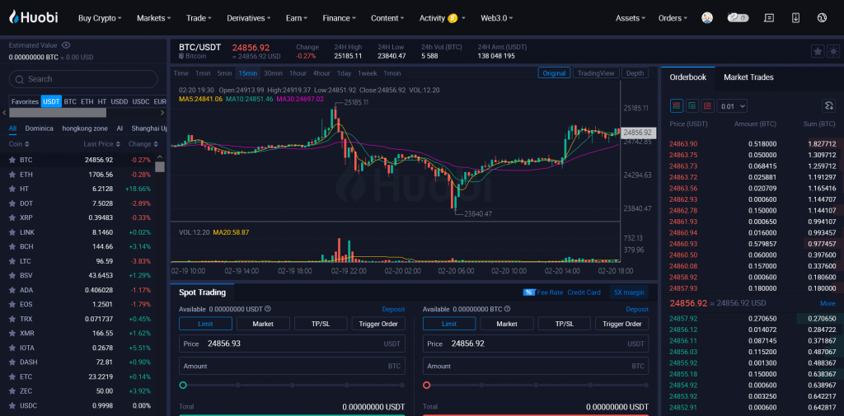Select the hongkong zone filter tab
This screenshot has height=416, width=844.
coord(85,129)
